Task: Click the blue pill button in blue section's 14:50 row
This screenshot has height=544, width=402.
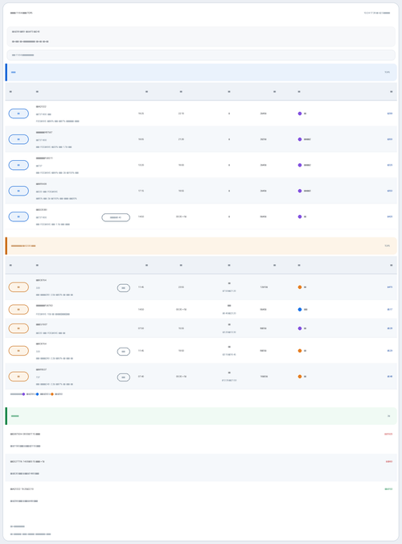Action: click(x=18, y=216)
